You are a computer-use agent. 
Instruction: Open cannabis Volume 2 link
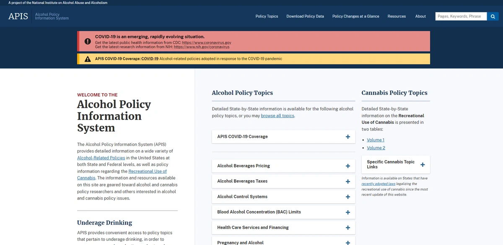(376, 148)
